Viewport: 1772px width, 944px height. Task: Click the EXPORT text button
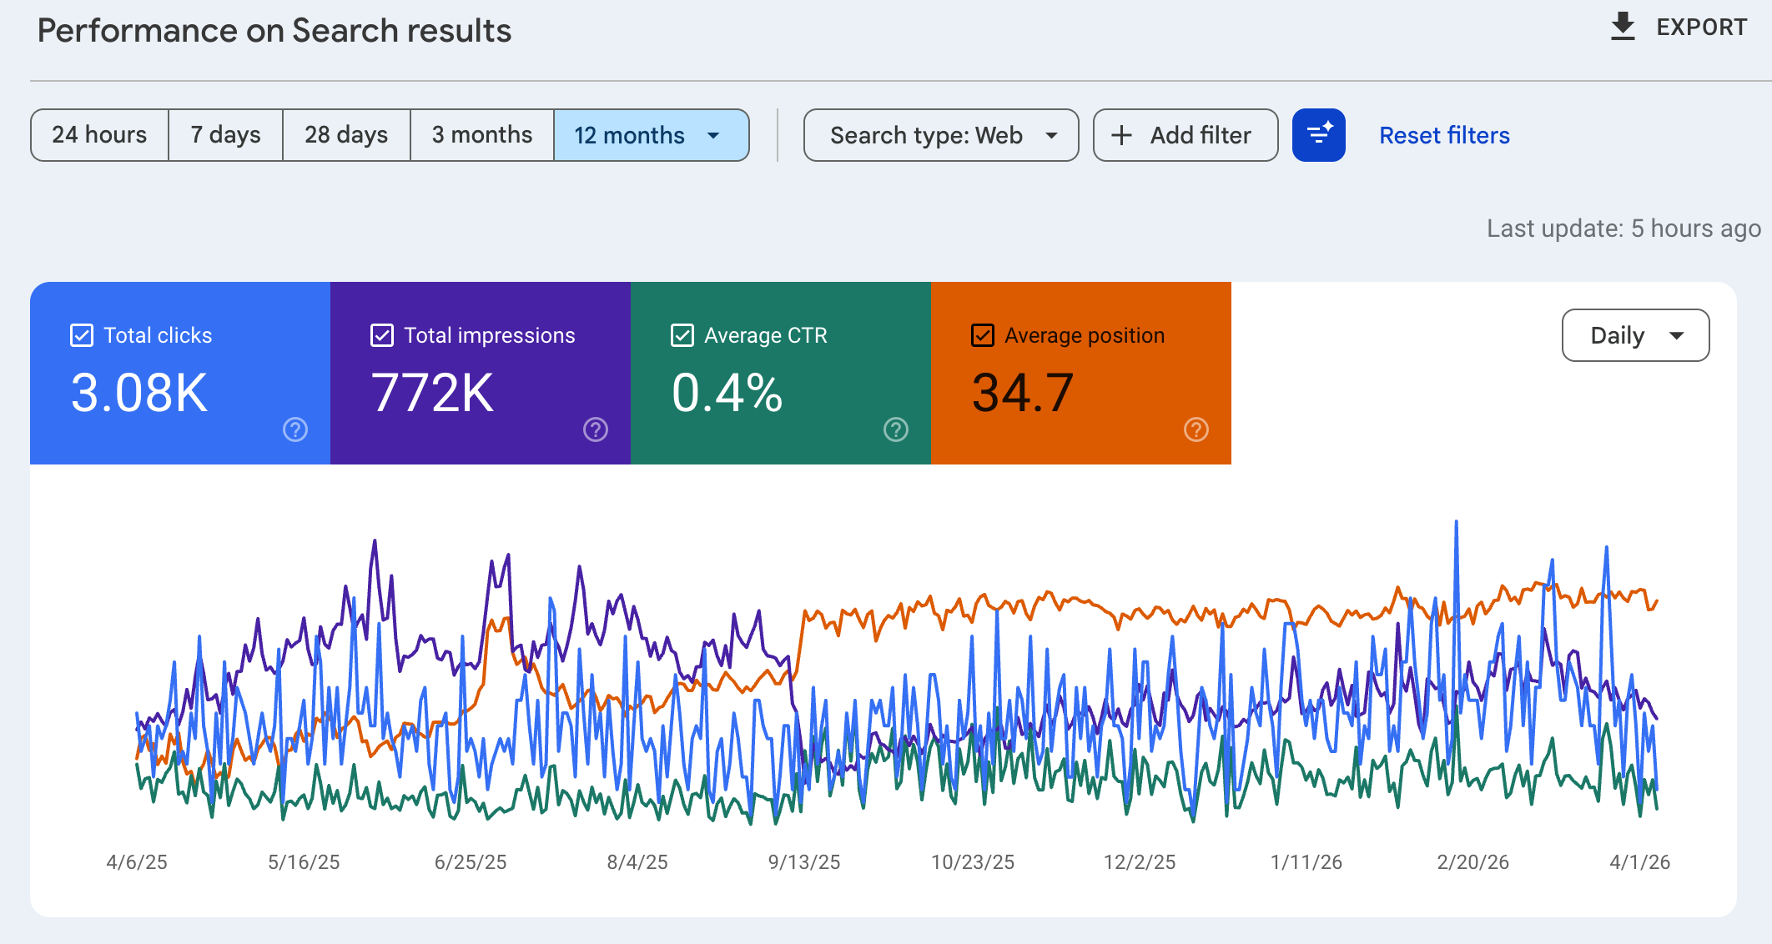[x=1701, y=28]
